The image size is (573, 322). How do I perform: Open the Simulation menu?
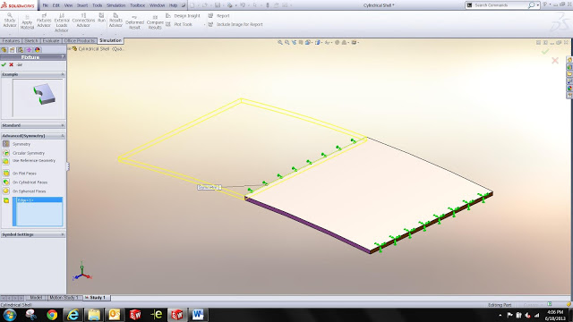click(x=115, y=5)
